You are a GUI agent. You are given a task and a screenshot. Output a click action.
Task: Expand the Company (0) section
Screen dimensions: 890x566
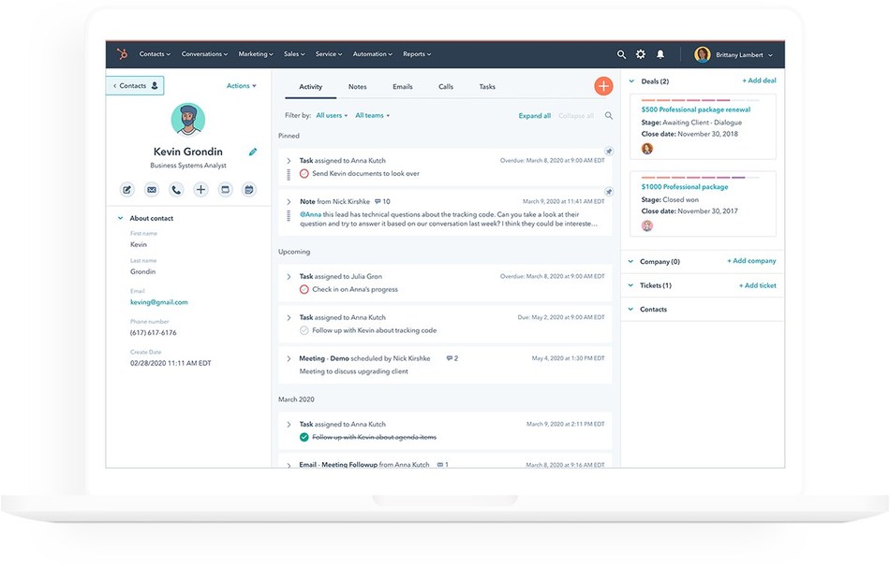(656, 261)
